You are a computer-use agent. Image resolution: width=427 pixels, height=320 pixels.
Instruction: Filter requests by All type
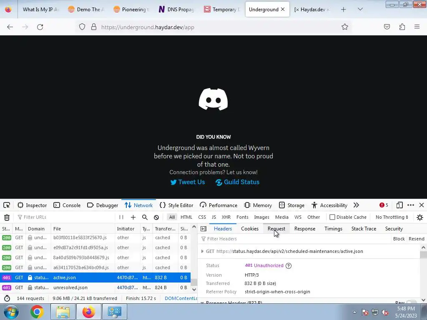[x=172, y=217]
